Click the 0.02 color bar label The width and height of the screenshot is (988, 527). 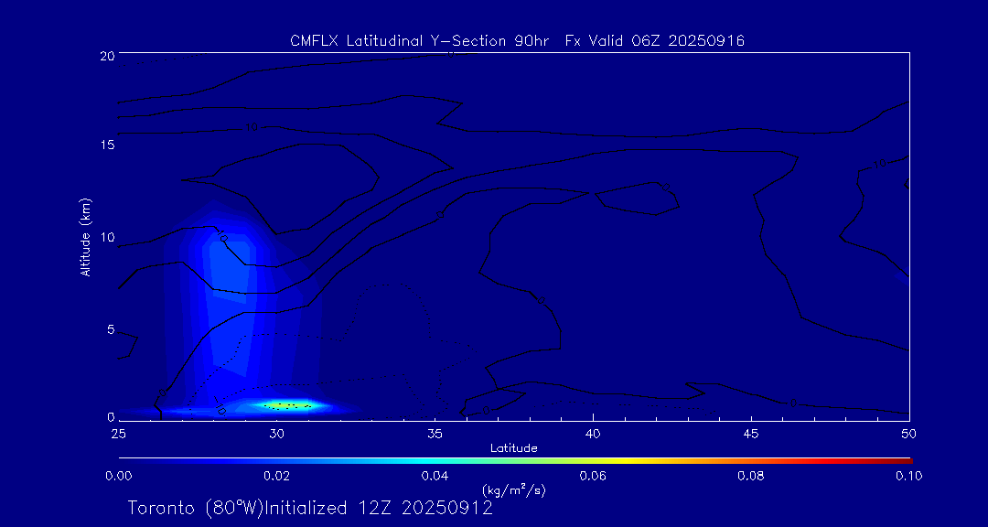(276, 476)
